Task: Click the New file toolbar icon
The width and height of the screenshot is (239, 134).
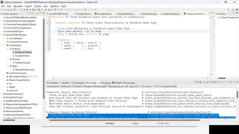Action: coord(2,10)
